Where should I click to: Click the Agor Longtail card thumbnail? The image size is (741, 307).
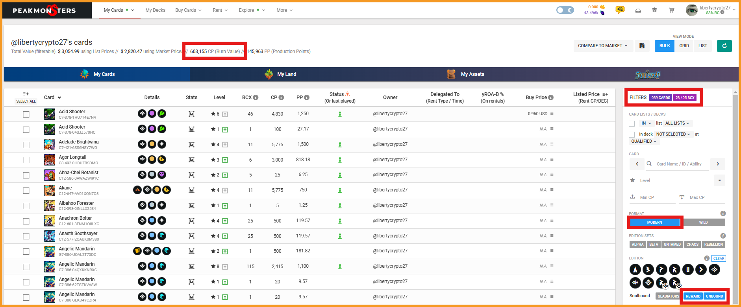click(x=50, y=160)
